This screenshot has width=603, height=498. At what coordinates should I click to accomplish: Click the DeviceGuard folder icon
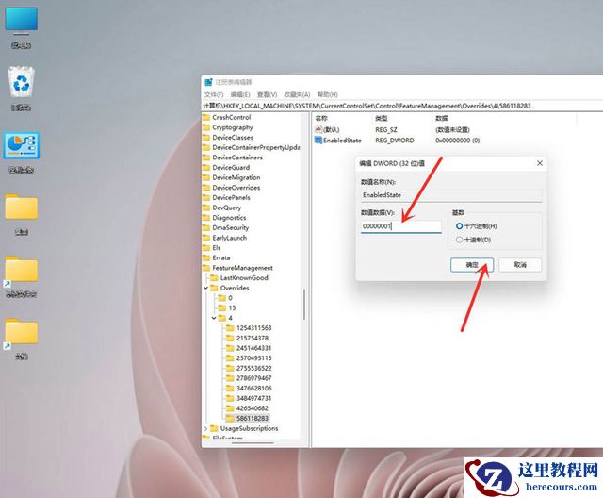pyautogui.click(x=206, y=167)
